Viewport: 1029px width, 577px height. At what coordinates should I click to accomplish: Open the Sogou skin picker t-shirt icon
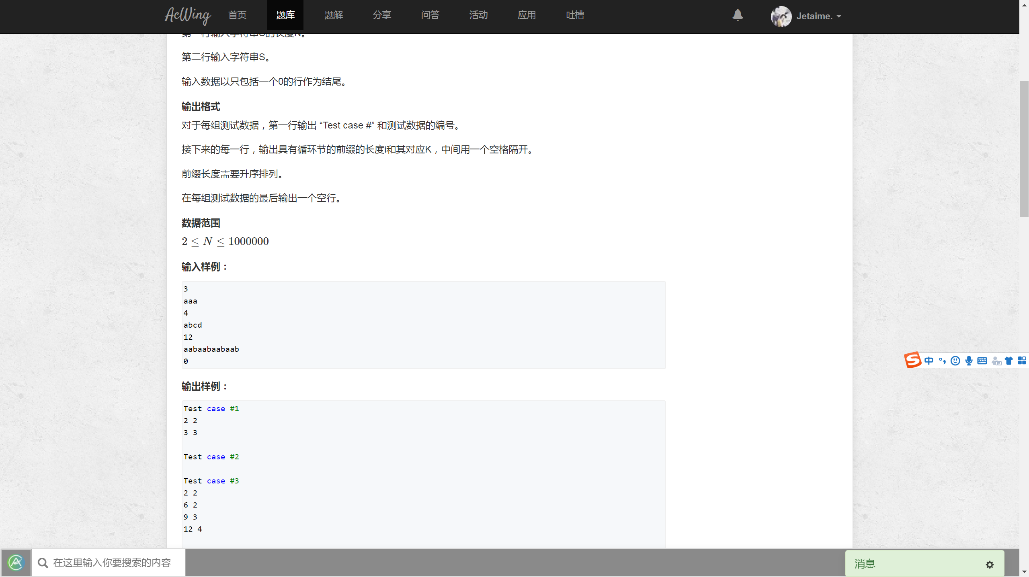pyautogui.click(x=1009, y=361)
